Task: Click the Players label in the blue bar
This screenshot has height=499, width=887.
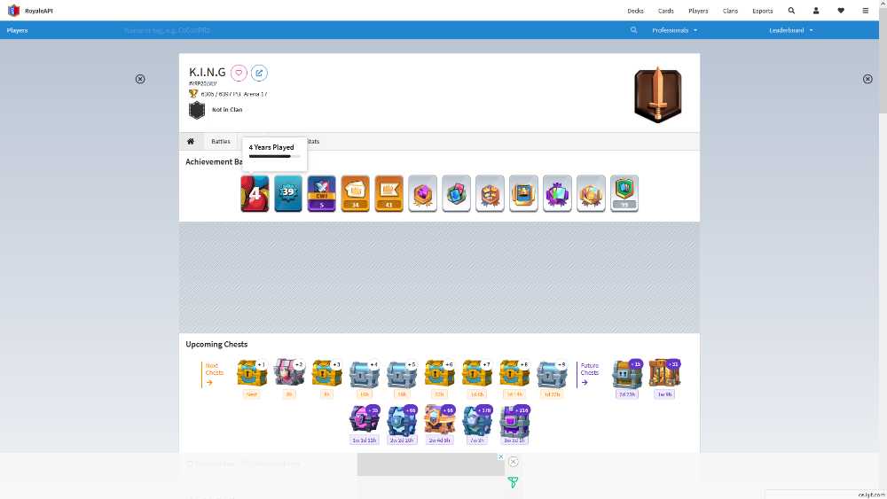Action: pyautogui.click(x=17, y=30)
